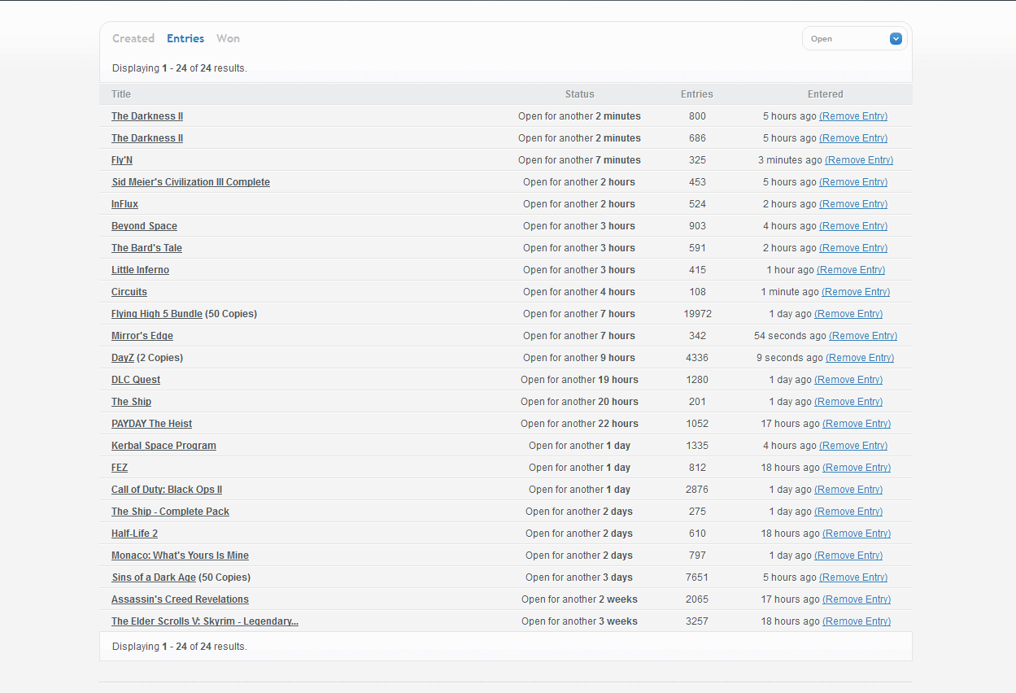Image resolution: width=1016 pixels, height=693 pixels.
Task: Remove entry for Circuits giveaway
Action: pyautogui.click(x=856, y=292)
